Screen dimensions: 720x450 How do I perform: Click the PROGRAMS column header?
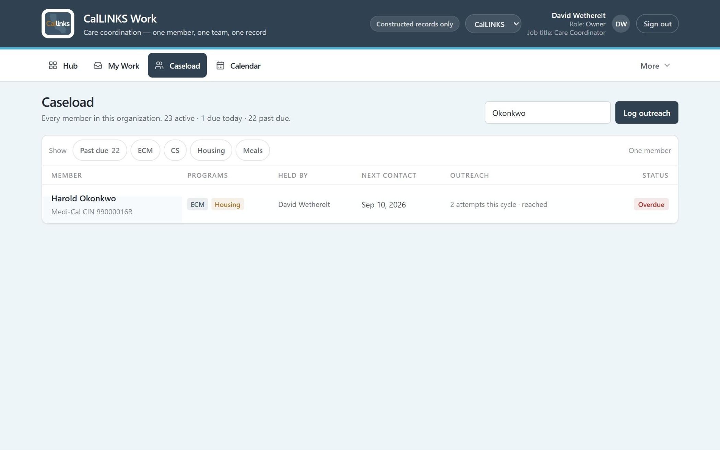pos(208,175)
